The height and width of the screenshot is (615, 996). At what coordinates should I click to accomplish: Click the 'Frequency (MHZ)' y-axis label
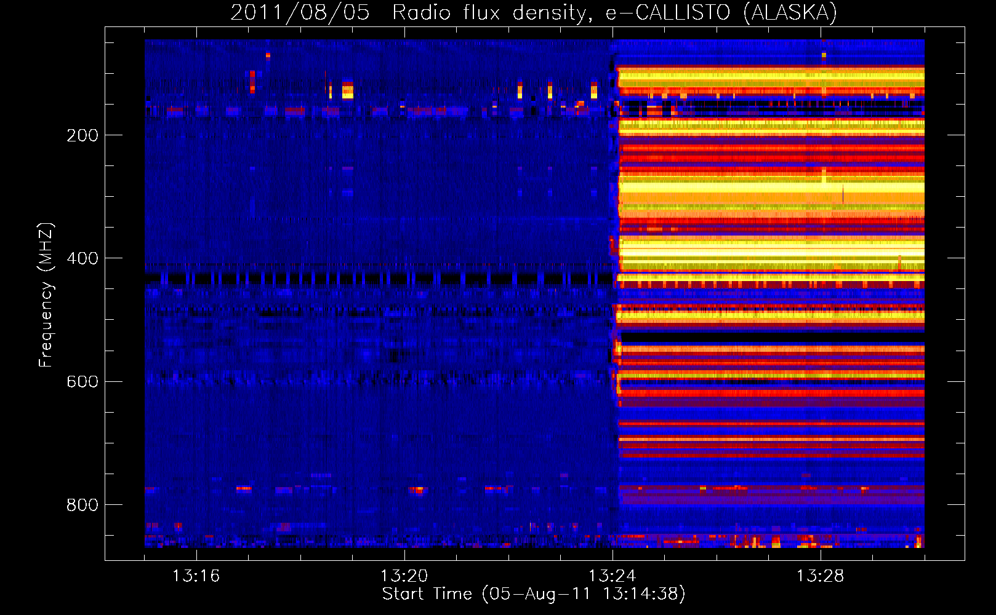[x=46, y=295]
